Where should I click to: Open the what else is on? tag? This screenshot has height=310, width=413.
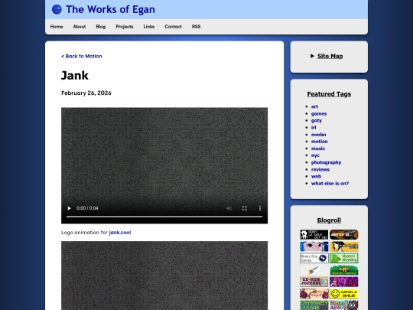(330, 184)
